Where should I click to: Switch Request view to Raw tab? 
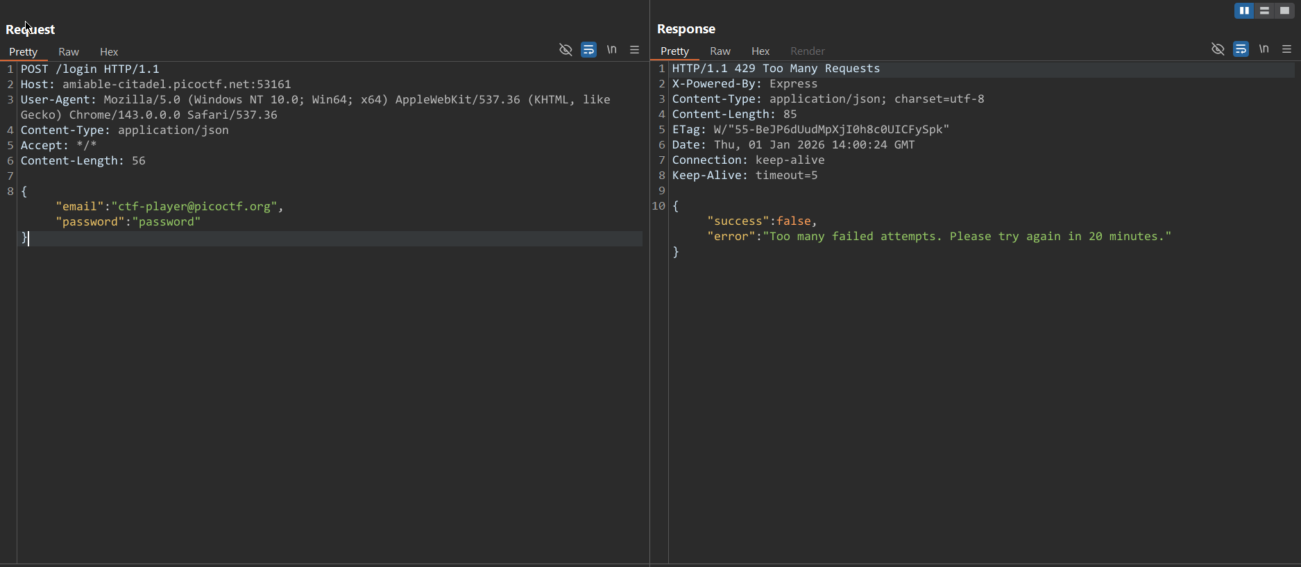pos(69,52)
